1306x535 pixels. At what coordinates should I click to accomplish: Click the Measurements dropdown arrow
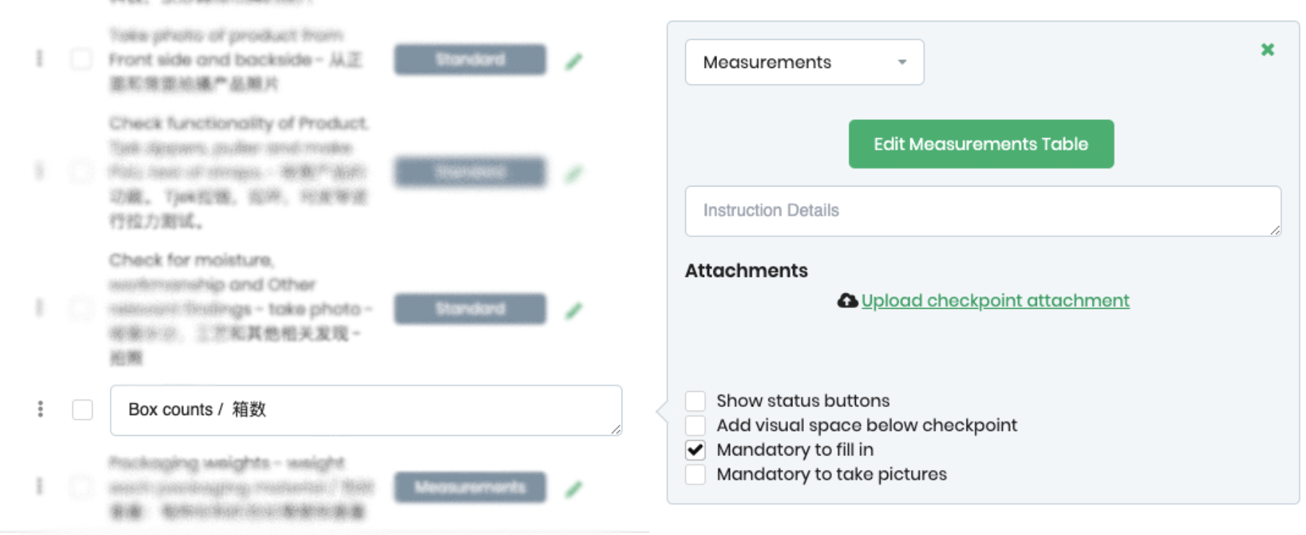(902, 62)
